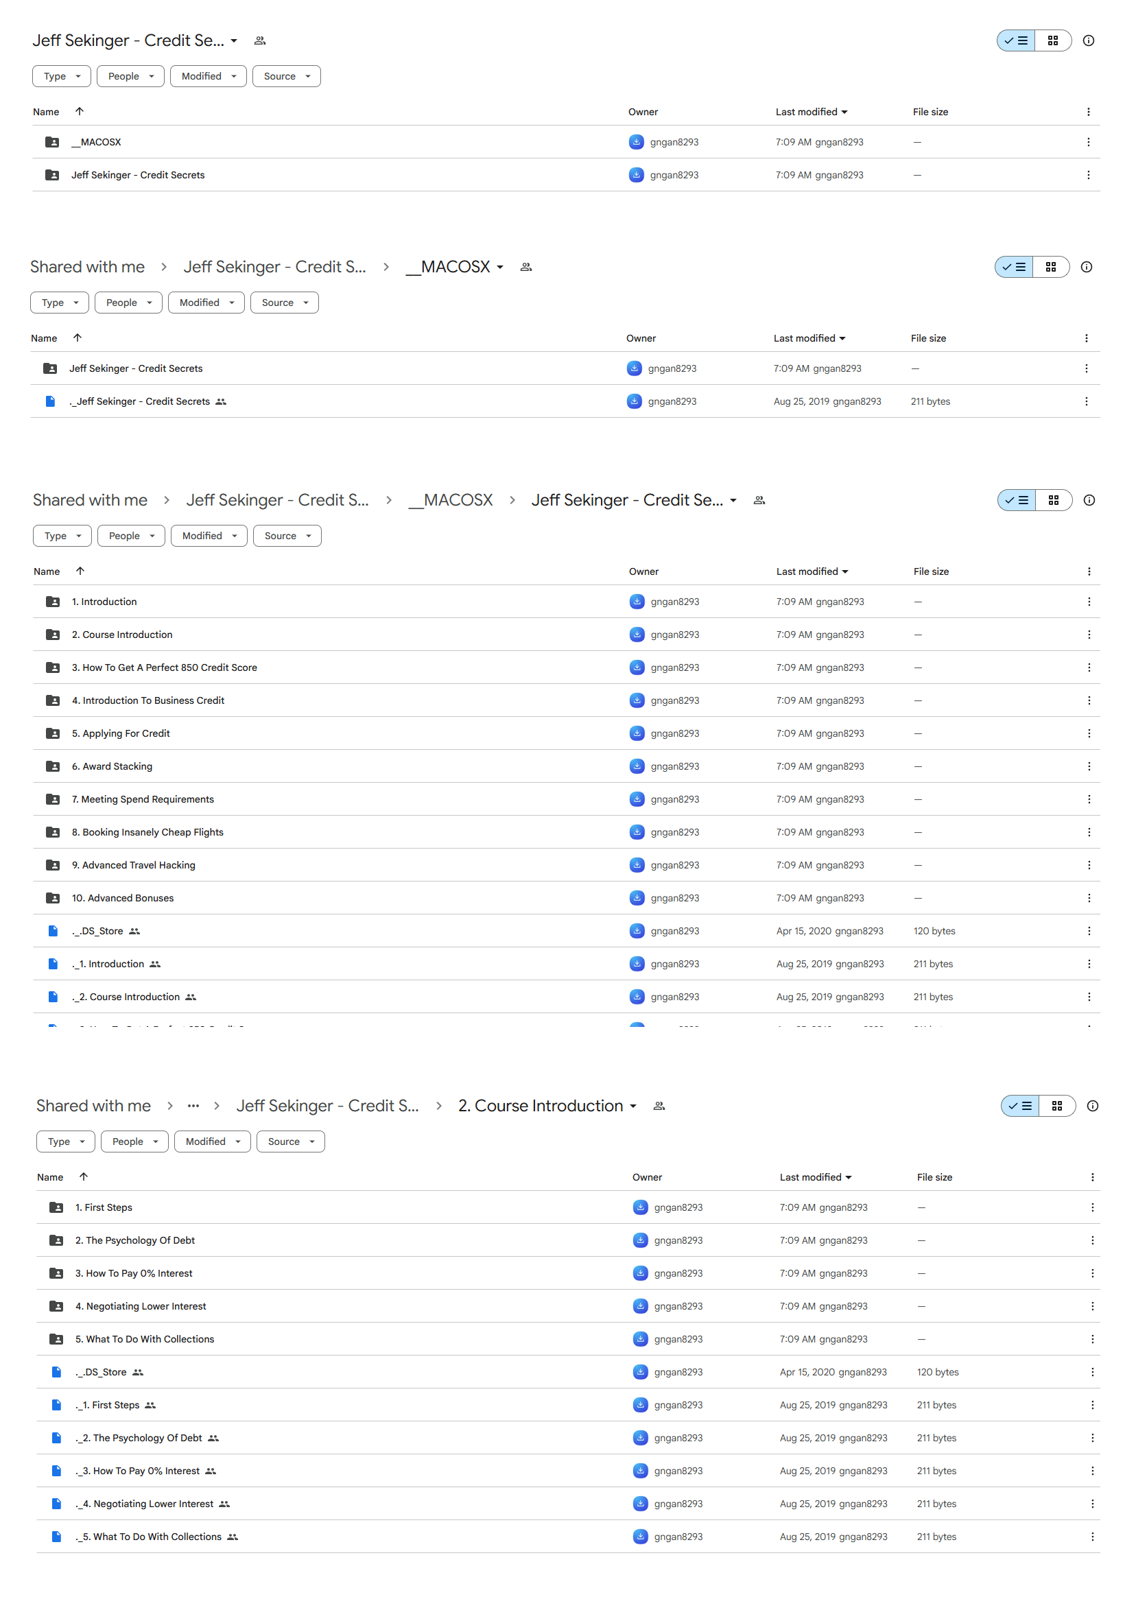Click Jeff Sekinger - Credit S... breadcrumb before 2. Course Introduction
Viewport: 1136px width, 1597px height.
point(327,1106)
